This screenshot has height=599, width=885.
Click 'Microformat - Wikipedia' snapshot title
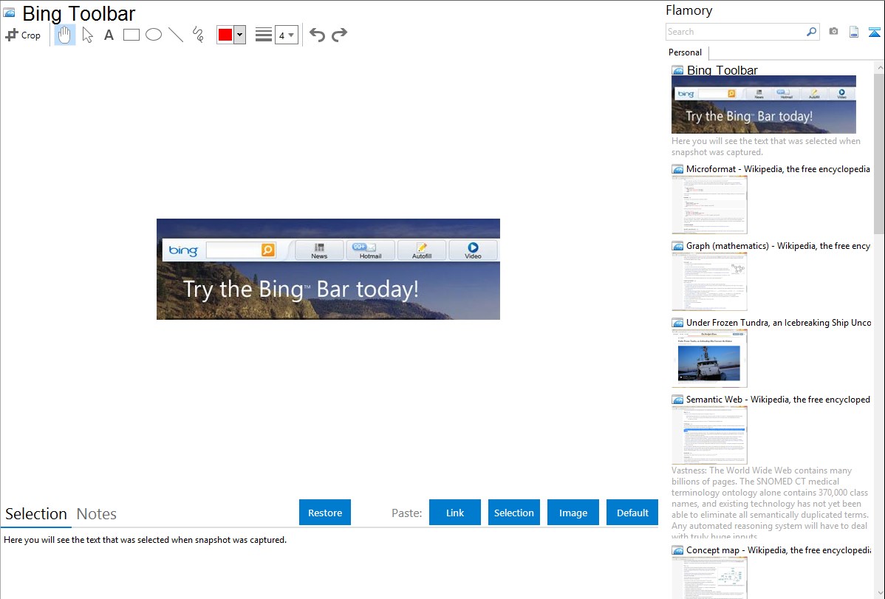pyautogui.click(x=778, y=169)
